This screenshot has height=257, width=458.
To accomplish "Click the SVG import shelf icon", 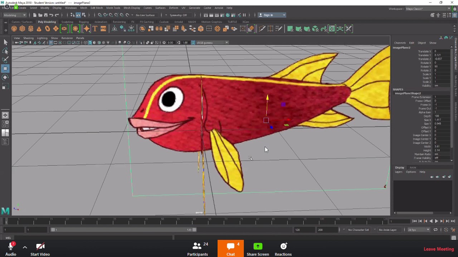I will tap(103, 29).
